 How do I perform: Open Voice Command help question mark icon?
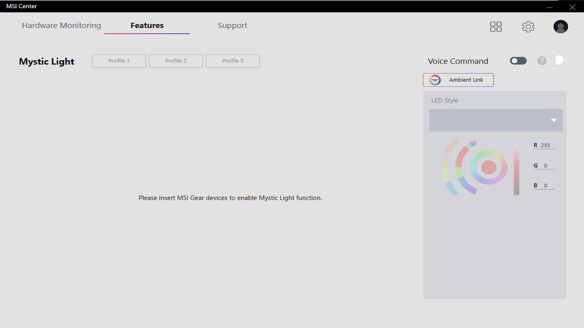tap(541, 61)
